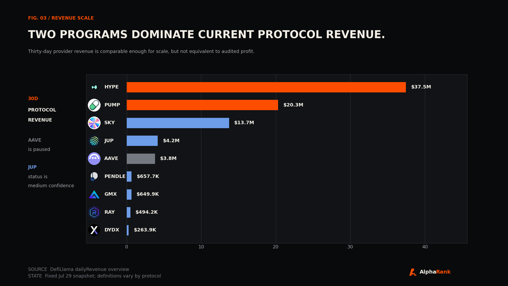
Task: Click the thin DYDX revenue bar
Action: (128, 230)
